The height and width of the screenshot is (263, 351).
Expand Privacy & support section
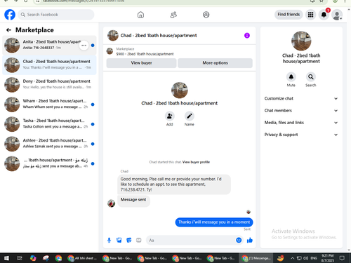pyautogui.click(x=301, y=135)
